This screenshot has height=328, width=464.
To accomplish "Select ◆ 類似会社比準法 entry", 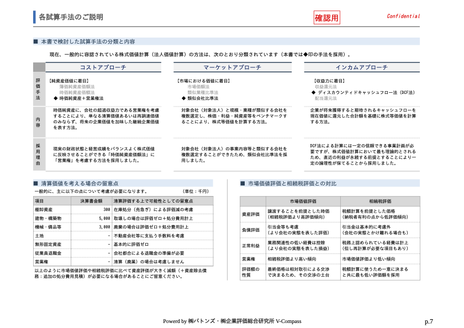I will point(200,98).
